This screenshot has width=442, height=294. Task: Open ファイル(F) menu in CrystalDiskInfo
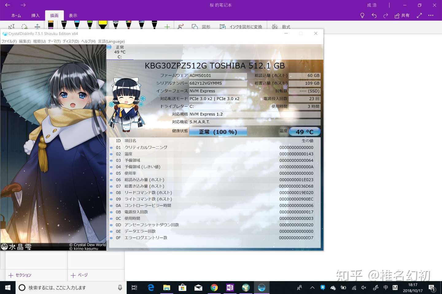pos(9,41)
